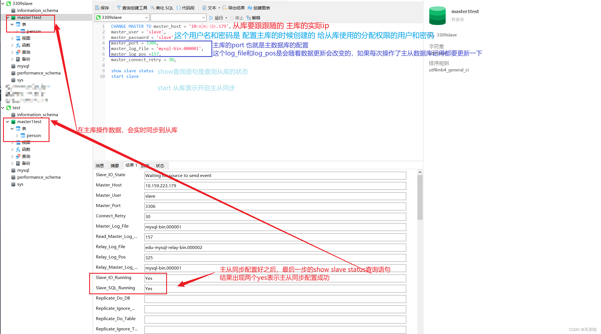Click the Stop (停止) icon
This screenshot has height=334, width=601.
pyautogui.click(x=232, y=18)
